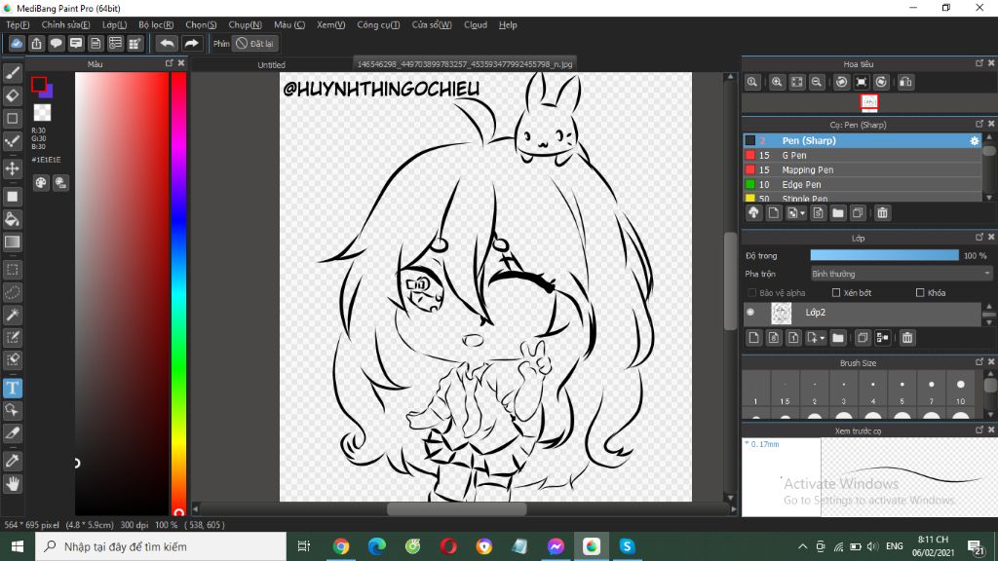Image resolution: width=998 pixels, height=561 pixels.
Task: Select the Eraser tool
Action: point(12,96)
